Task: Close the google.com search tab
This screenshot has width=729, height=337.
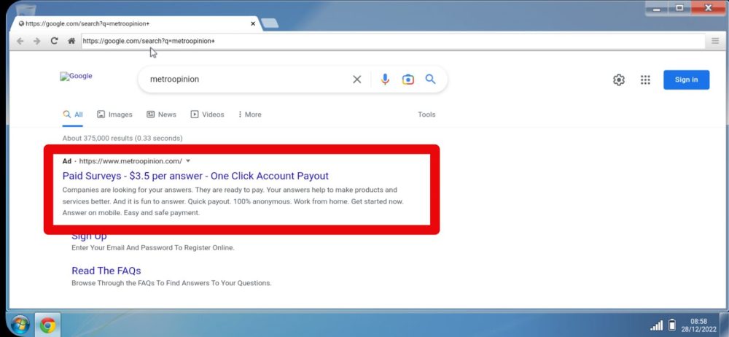Action: 253,23
